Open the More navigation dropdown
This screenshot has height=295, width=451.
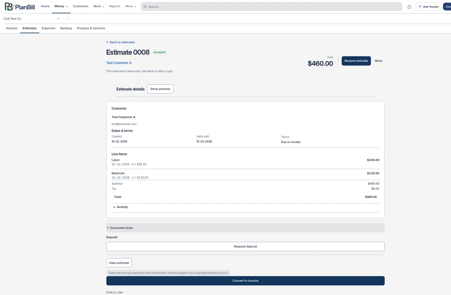pos(130,6)
